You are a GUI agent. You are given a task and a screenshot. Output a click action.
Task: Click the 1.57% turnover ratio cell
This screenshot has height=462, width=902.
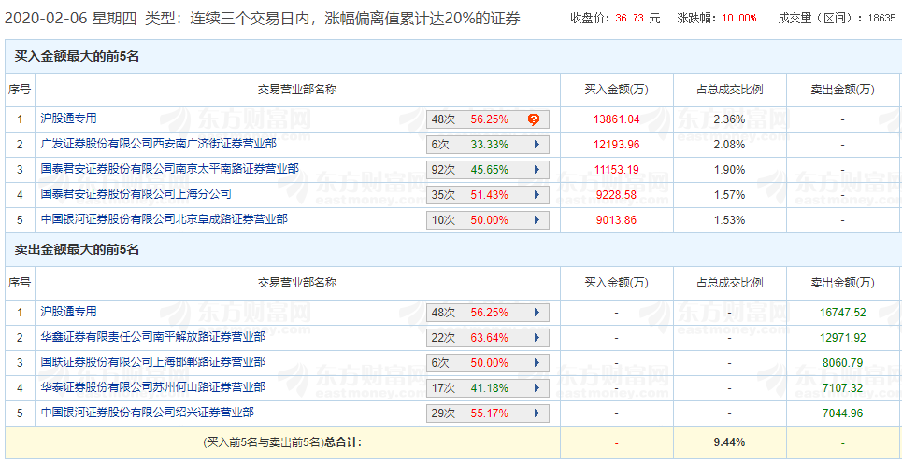tap(729, 195)
